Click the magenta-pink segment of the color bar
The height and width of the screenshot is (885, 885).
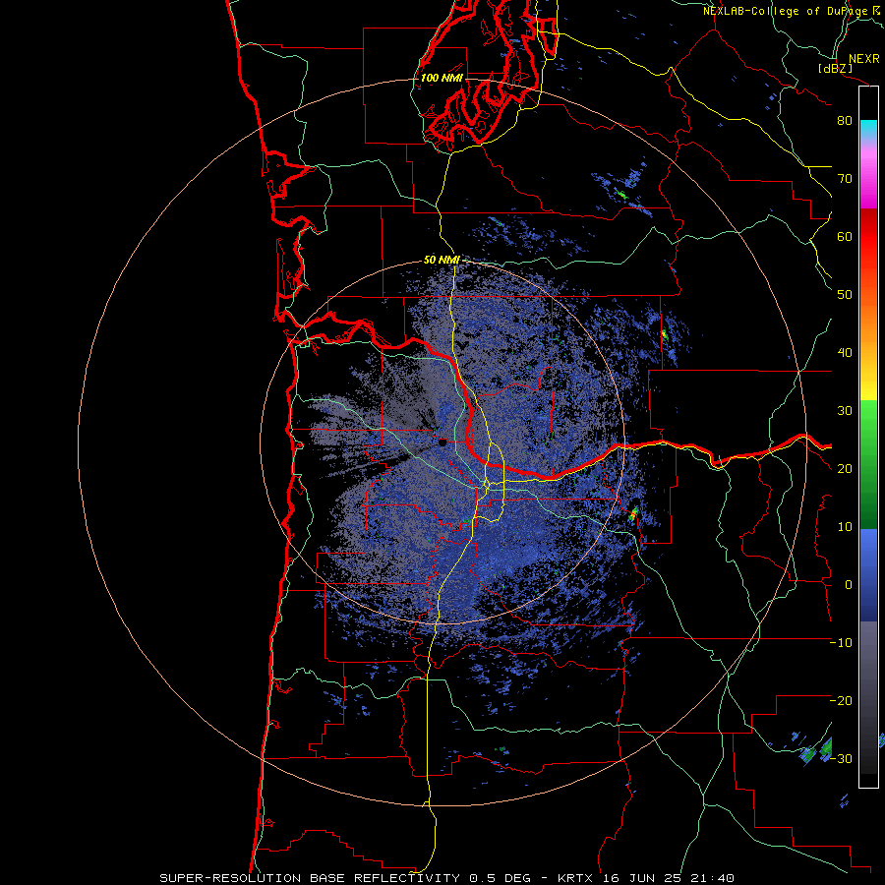868,178
